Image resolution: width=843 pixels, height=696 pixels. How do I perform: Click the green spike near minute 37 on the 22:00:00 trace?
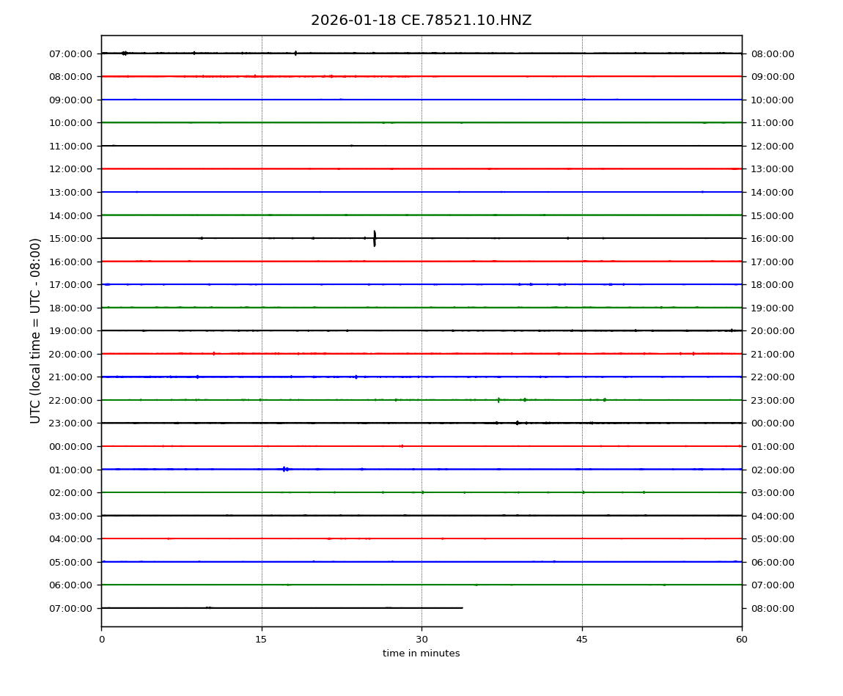click(x=498, y=400)
